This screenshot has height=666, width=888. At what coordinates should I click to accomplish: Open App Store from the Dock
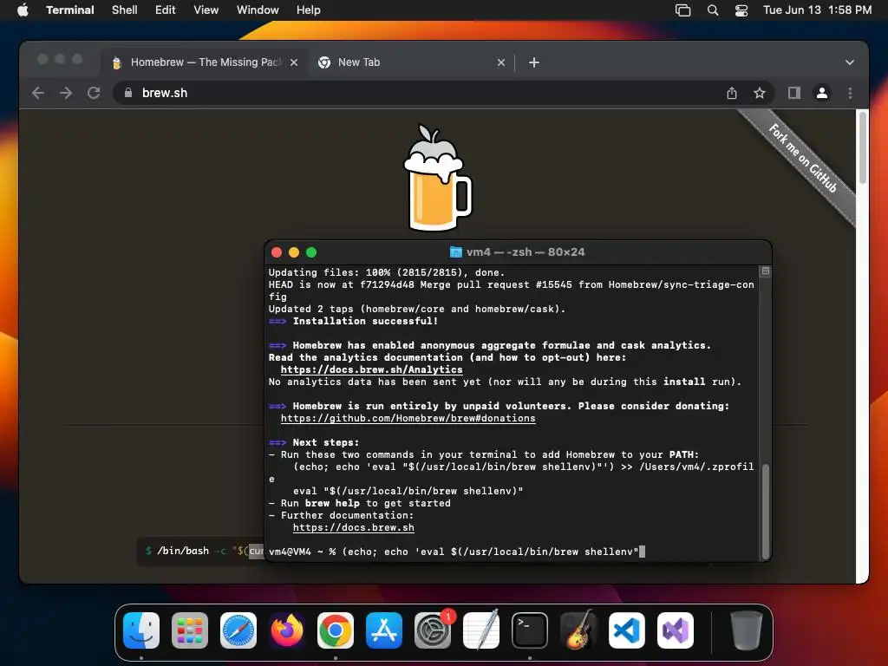[x=384, y=630]
